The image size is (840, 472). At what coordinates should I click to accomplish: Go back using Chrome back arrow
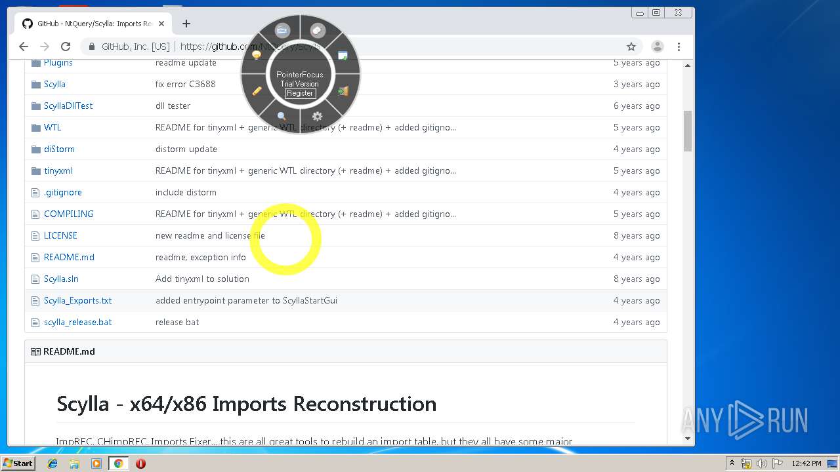[x=24, y=47]
